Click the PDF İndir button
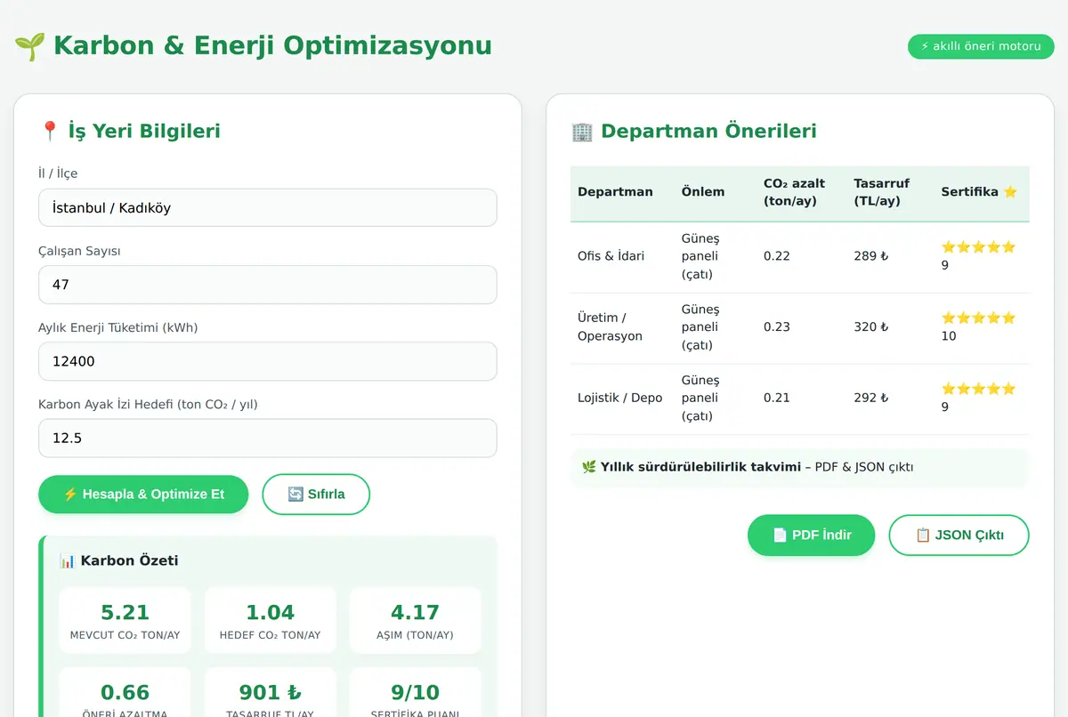This screenshot has width=1068, height=717. tap(812, 535)
